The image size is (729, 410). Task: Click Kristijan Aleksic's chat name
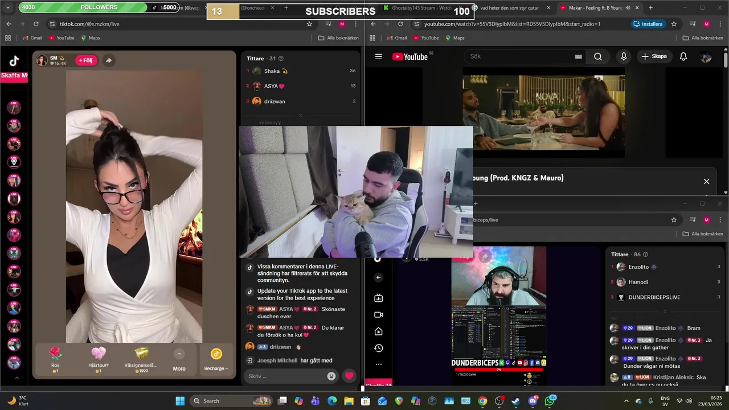674,377
